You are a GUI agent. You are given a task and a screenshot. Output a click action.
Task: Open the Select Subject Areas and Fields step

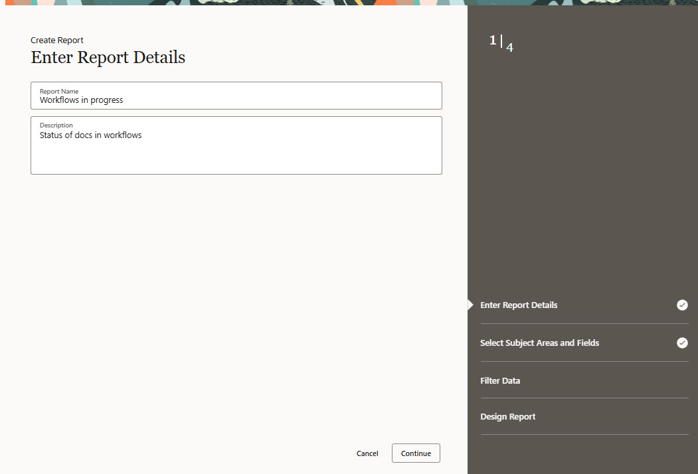pos(539,343)
